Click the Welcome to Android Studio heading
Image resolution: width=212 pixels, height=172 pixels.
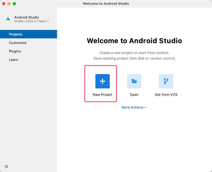point(134,41)
